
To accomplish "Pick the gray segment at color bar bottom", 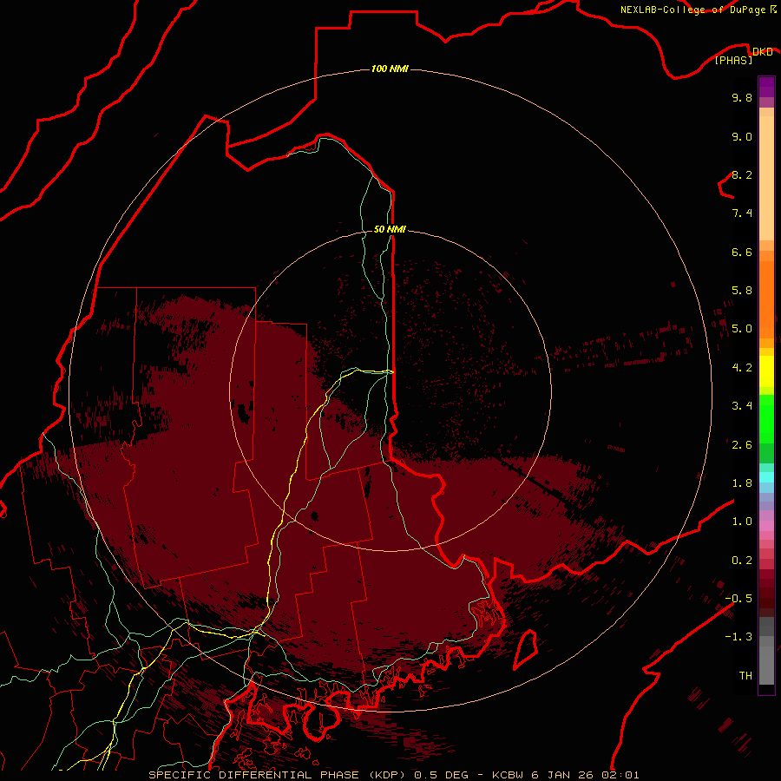I will coord(766,665).
